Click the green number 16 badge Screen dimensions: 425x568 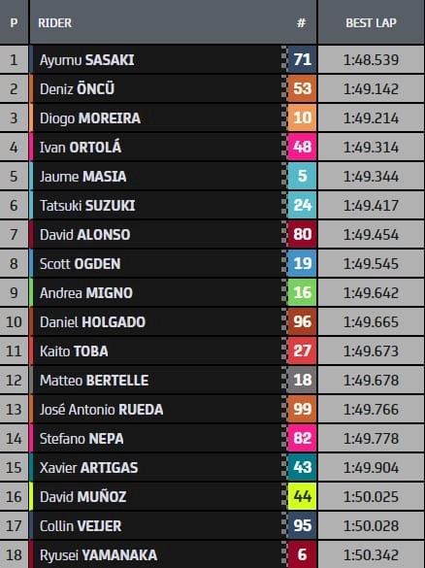[x=302, y=292]
